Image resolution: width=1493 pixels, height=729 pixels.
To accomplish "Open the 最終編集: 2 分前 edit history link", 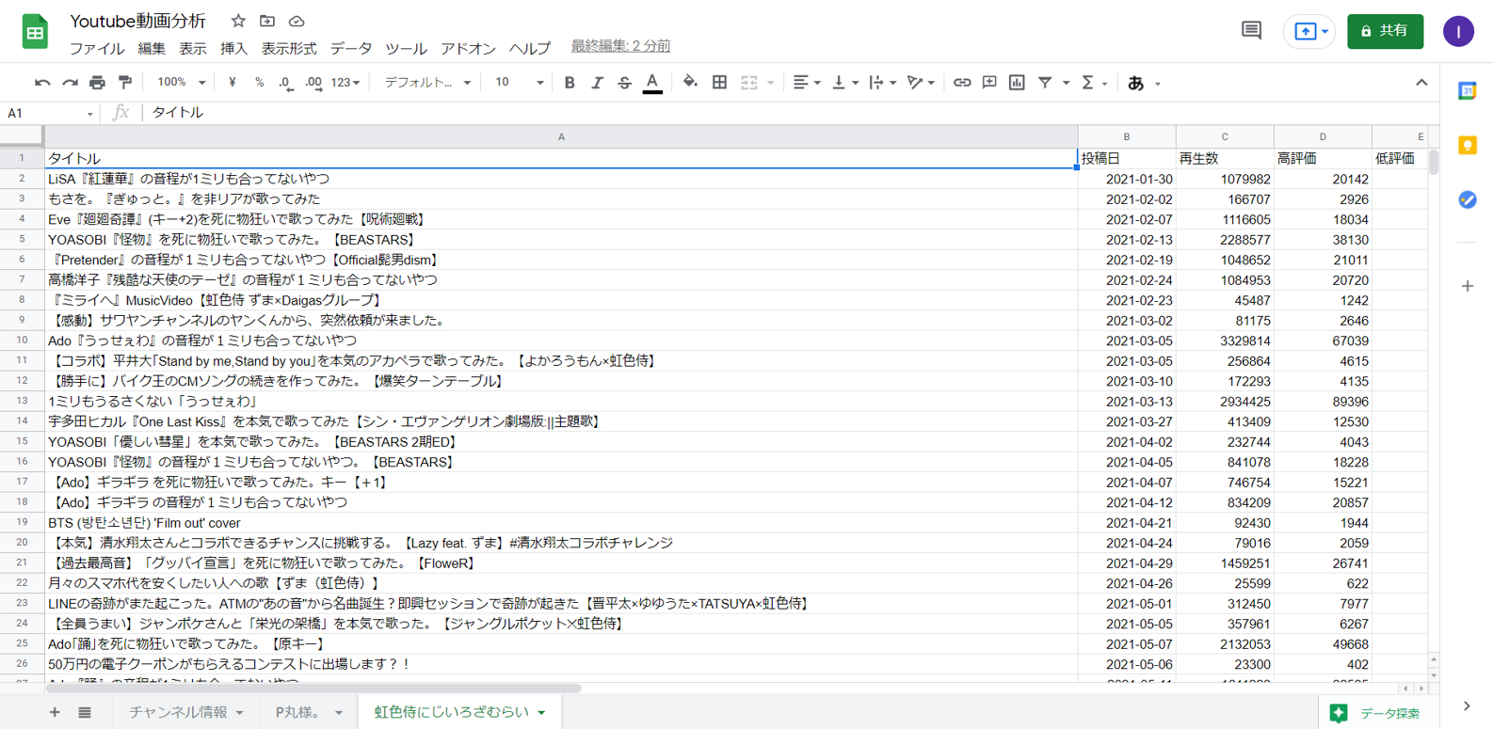I will 621,46.
